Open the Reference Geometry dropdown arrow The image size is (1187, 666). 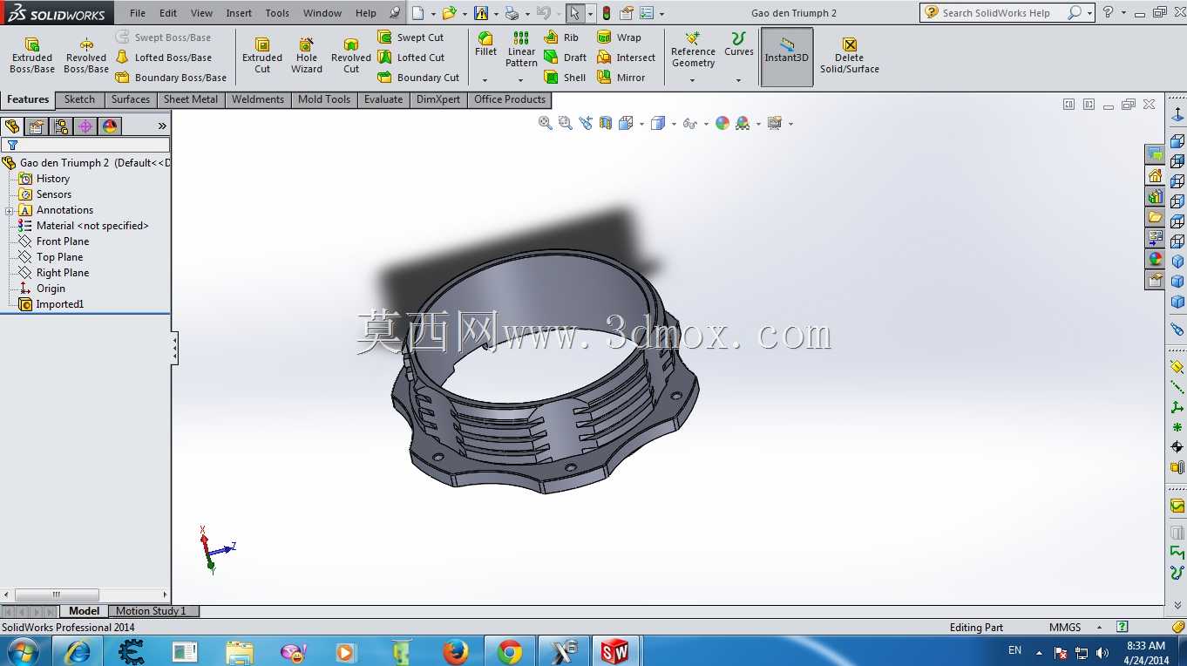point(693,80)
